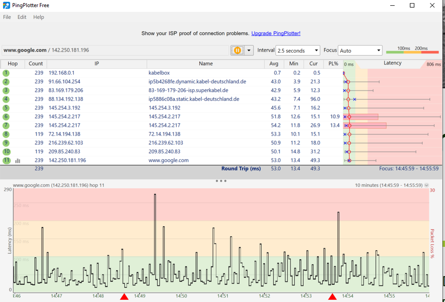Pause the trace with the orange pause button
This screenshot has height=302, width=445.
click(x=237, y=50)
